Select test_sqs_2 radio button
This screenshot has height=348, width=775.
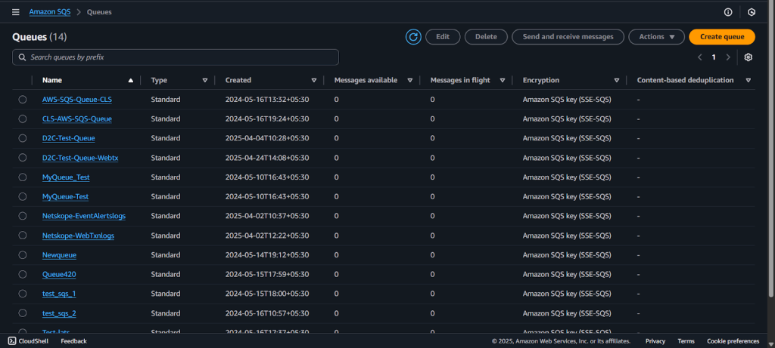coord(23,313)
